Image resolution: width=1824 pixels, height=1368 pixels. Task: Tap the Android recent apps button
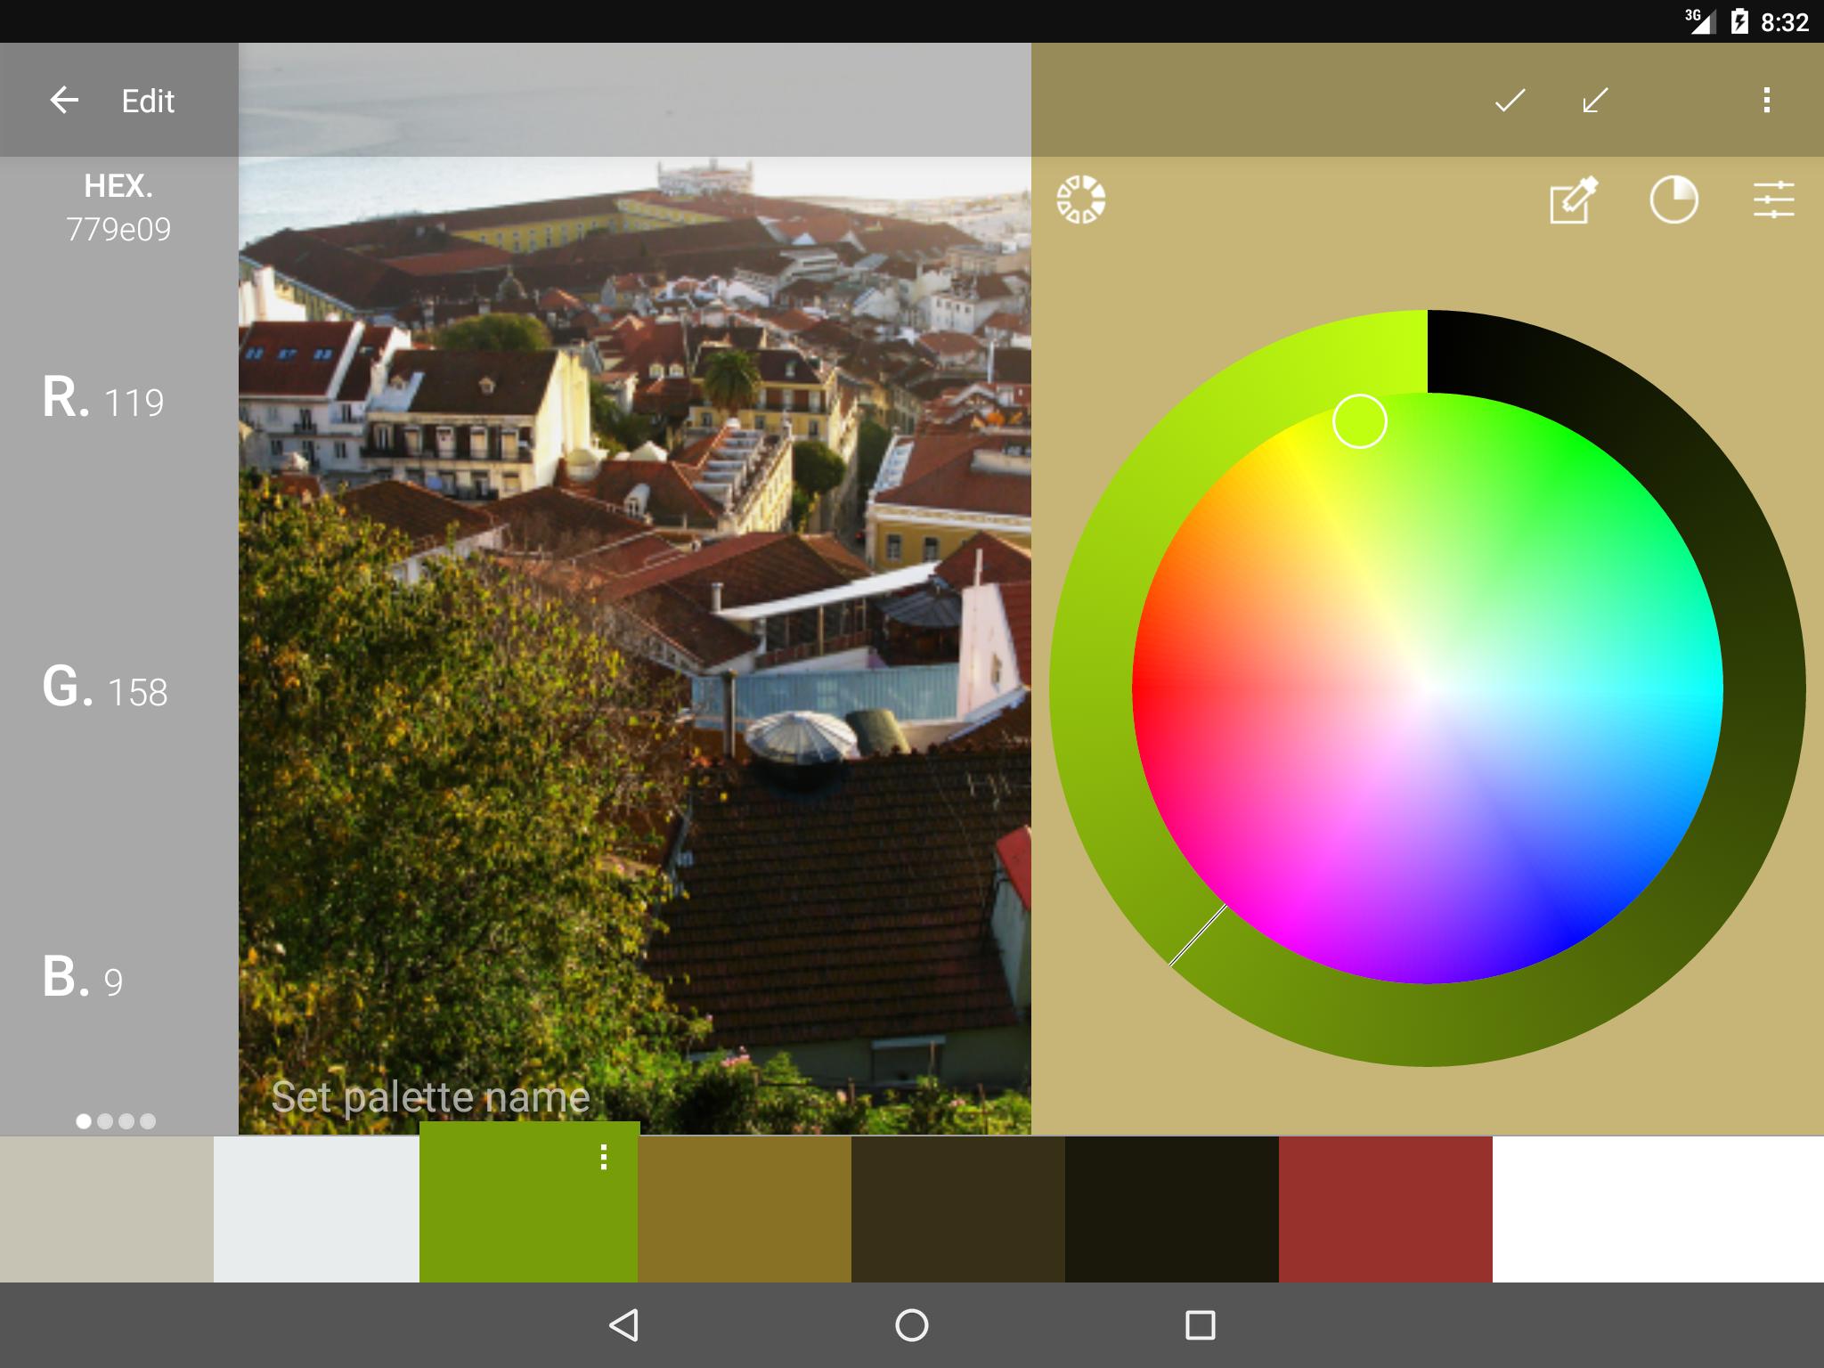[1200, 1325]
